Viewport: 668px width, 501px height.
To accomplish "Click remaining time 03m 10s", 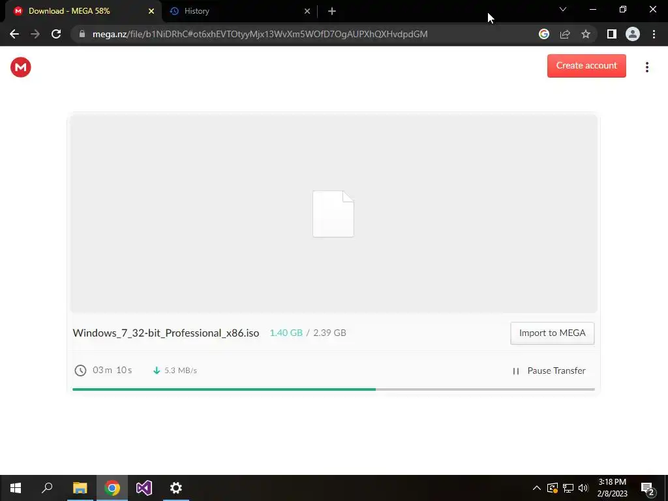I will click(x=112, y=370).
